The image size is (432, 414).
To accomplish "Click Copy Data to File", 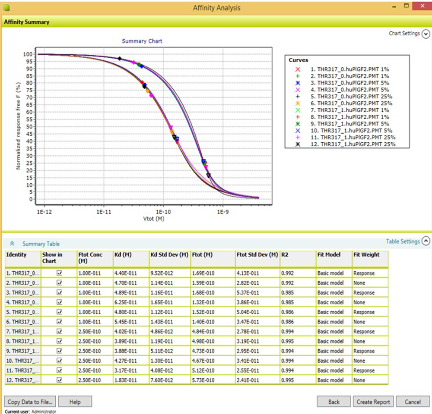I will (29, 401).
